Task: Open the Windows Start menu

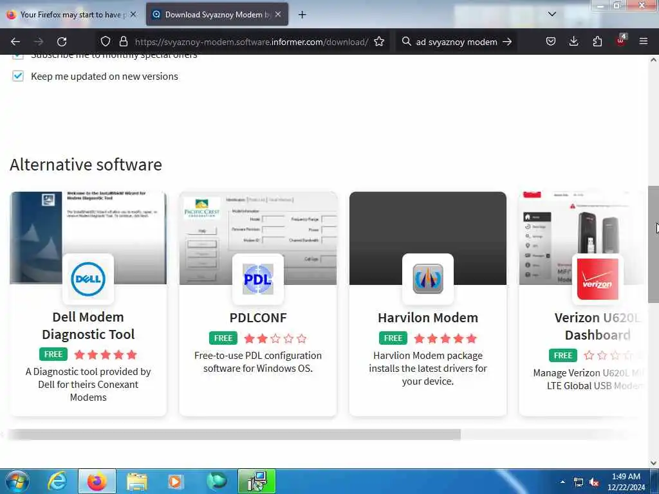Action: click(x=17, y=481)
